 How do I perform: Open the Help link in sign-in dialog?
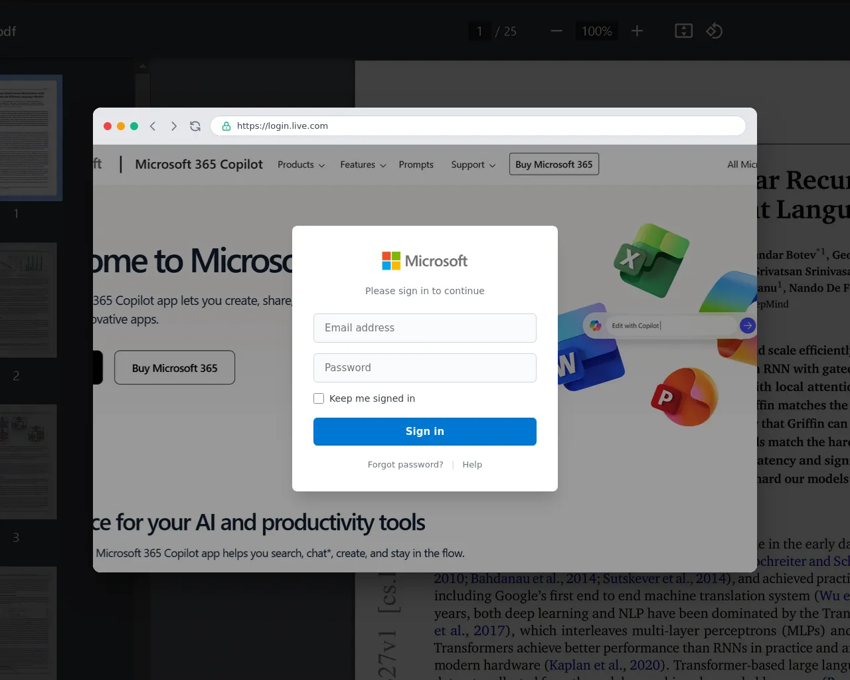[x=472, y=465]
